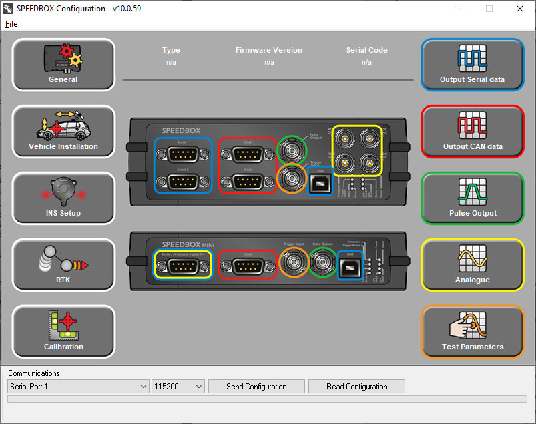Image resolution: width=536 pixels, height=424 pixels.
Task: Expand the 115200 baud rate dropdown
Action: (x=178, y=387)
